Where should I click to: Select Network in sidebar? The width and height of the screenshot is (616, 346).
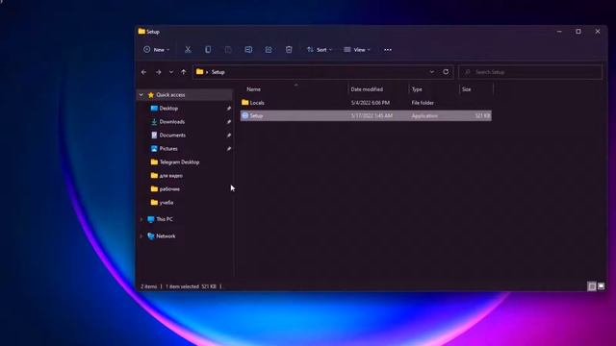point(166,236)
